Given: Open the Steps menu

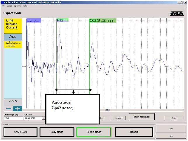Looking at the screenshot, I should click(x=9, y=6).
